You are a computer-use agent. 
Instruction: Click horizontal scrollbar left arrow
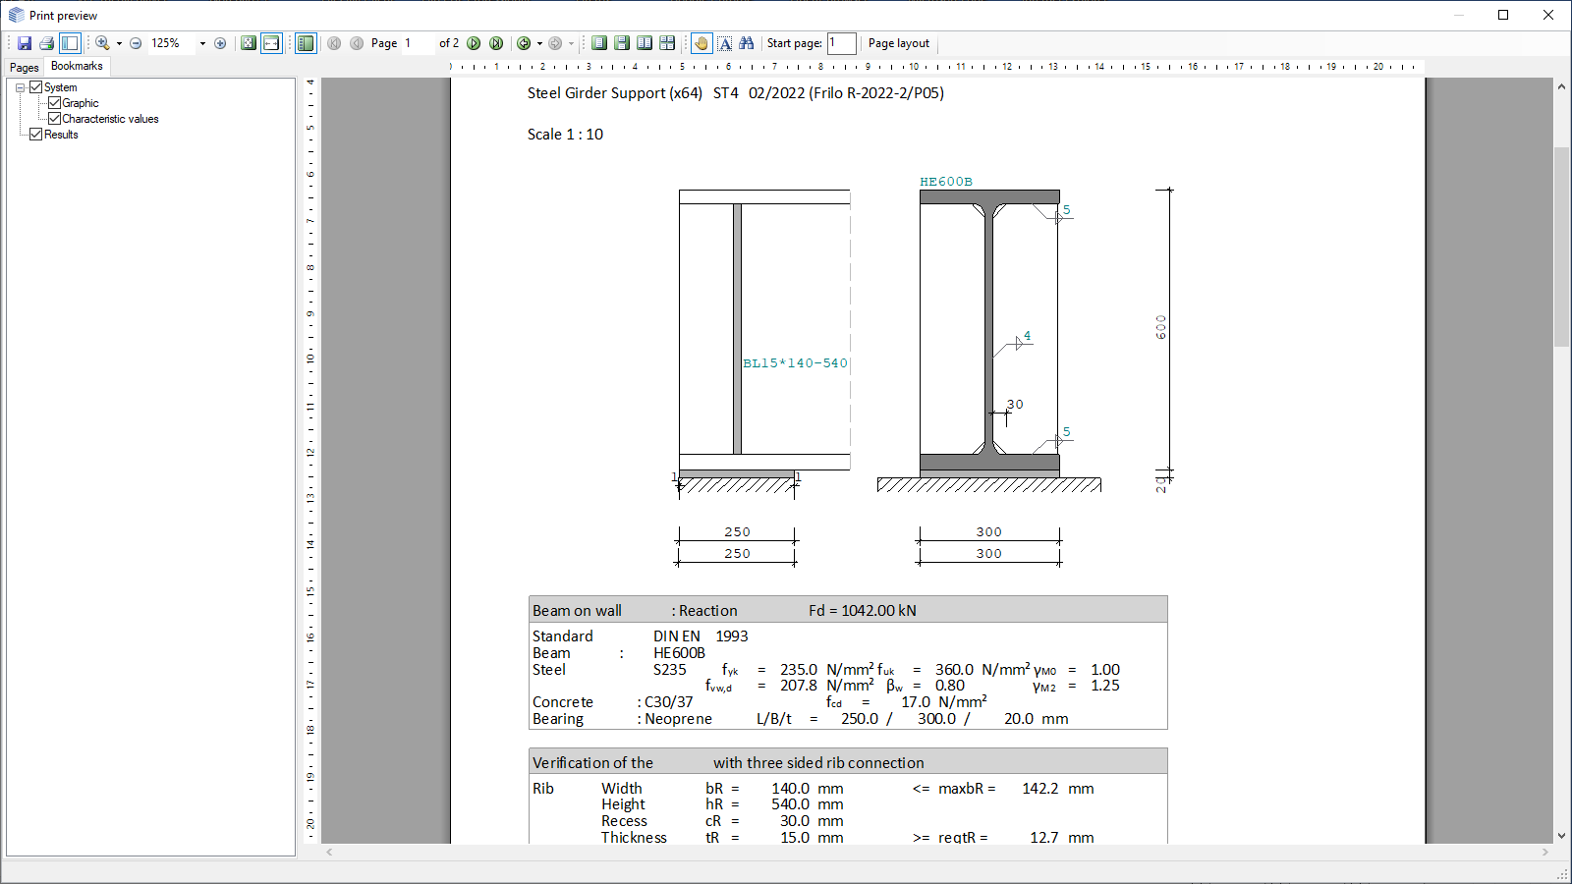pyautogui.click(x=329, y=853)
